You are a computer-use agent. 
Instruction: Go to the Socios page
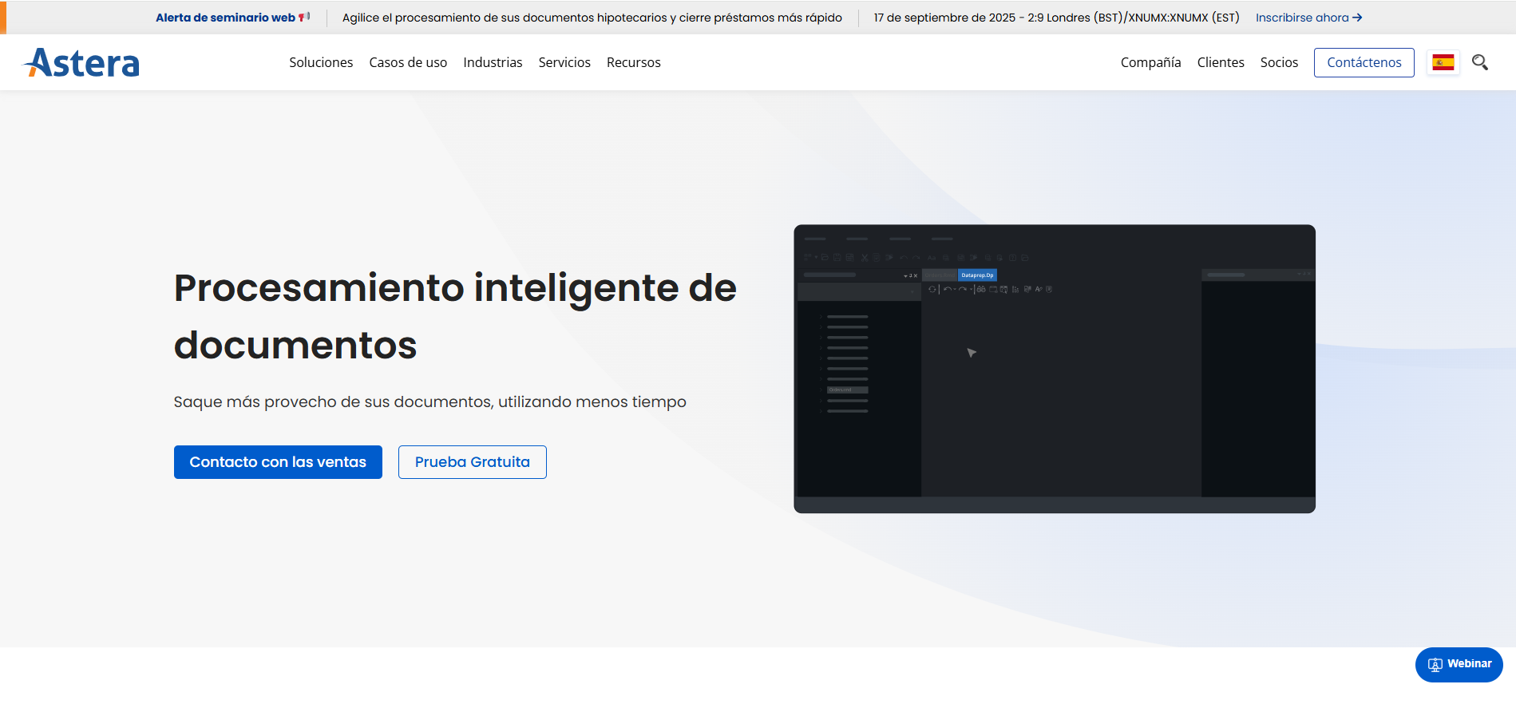pos(1279,62)
